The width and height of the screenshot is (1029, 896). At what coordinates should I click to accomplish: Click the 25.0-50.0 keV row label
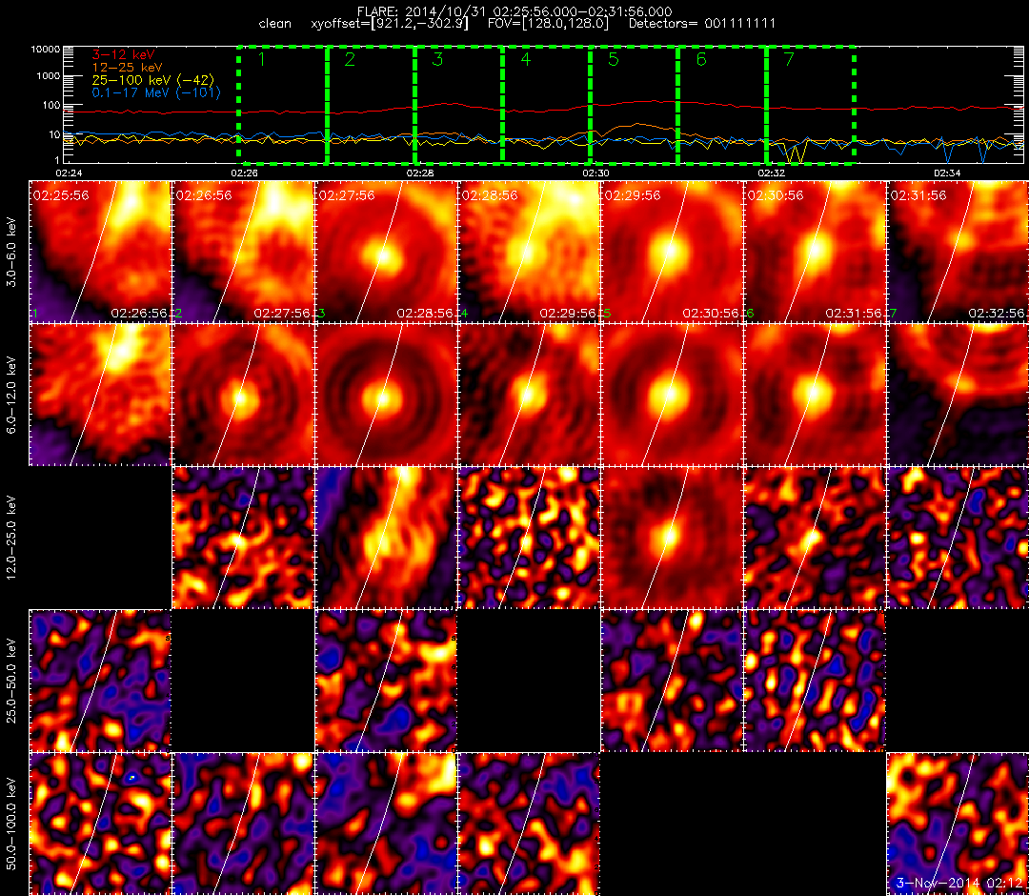click(x=12, y=681)
